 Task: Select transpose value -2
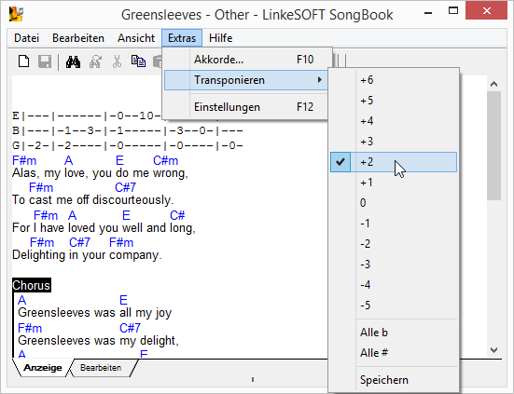click(394, 244)
